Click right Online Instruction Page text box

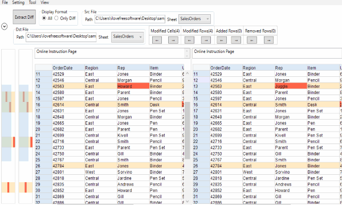(267, 54)
